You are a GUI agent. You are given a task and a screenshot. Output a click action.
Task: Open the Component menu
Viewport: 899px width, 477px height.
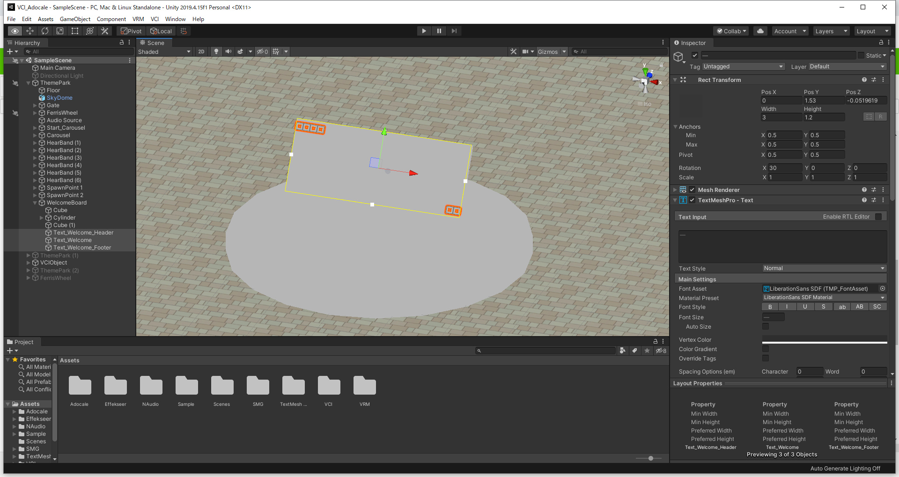[111, 19]
